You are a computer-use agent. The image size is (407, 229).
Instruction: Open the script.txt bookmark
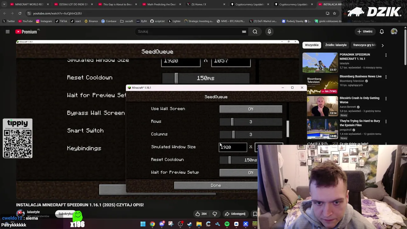[x=157, y=21]
